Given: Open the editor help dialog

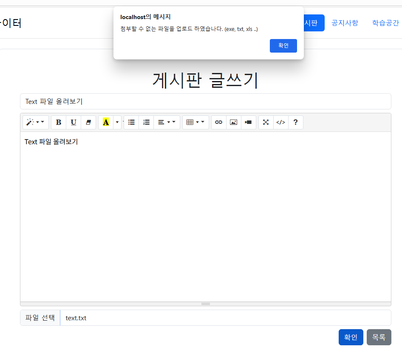Looking at the screenshot, I should pos(296,122).
